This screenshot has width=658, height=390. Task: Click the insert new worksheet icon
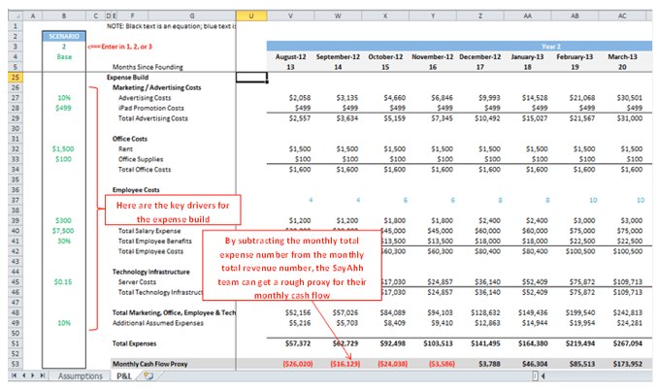click(148, 374)
